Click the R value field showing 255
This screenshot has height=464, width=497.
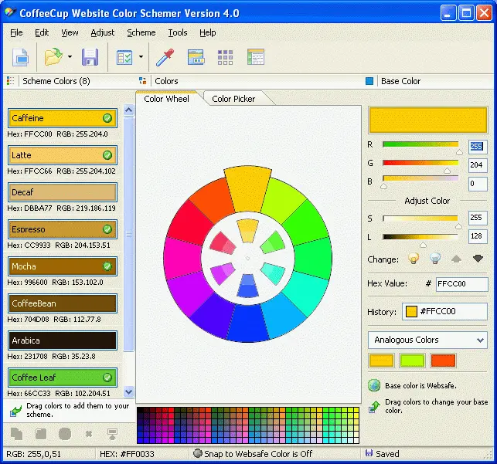(x=478, y=146)
